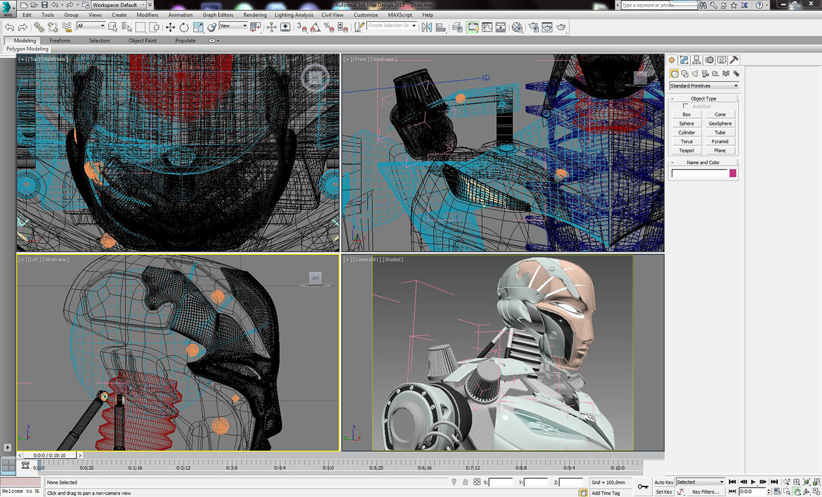Activate the Select and Rotate tool
Viewport: 822px width, 497px height.
[184, 27]
